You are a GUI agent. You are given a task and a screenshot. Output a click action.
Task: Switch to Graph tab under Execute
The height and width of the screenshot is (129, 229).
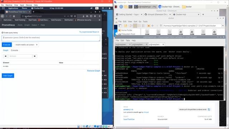(x=6, y=50)
